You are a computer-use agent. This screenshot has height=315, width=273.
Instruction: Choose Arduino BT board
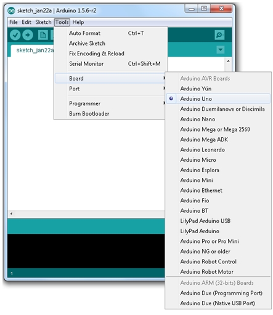(x=218, y=210)
